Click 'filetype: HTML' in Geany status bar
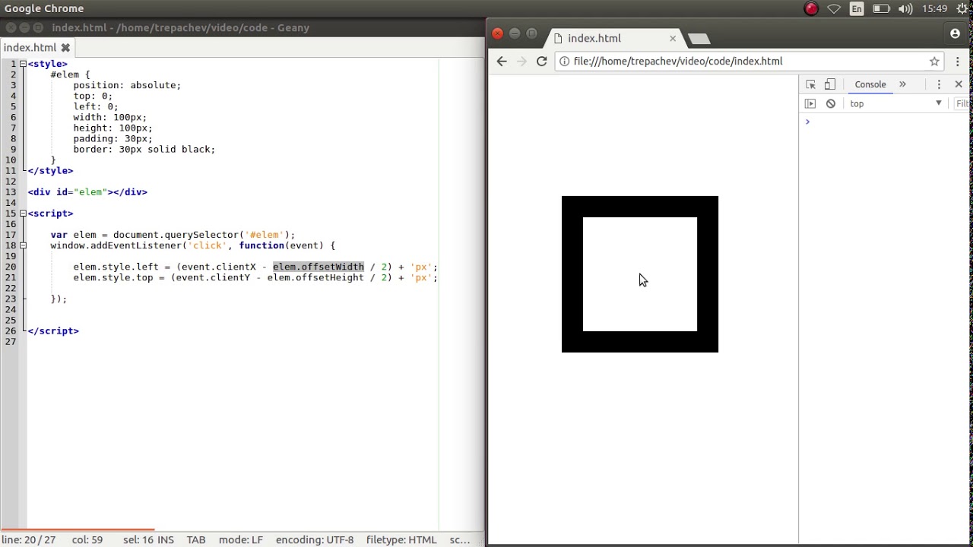This screenshot has width=973, height=547. point(401,540)
